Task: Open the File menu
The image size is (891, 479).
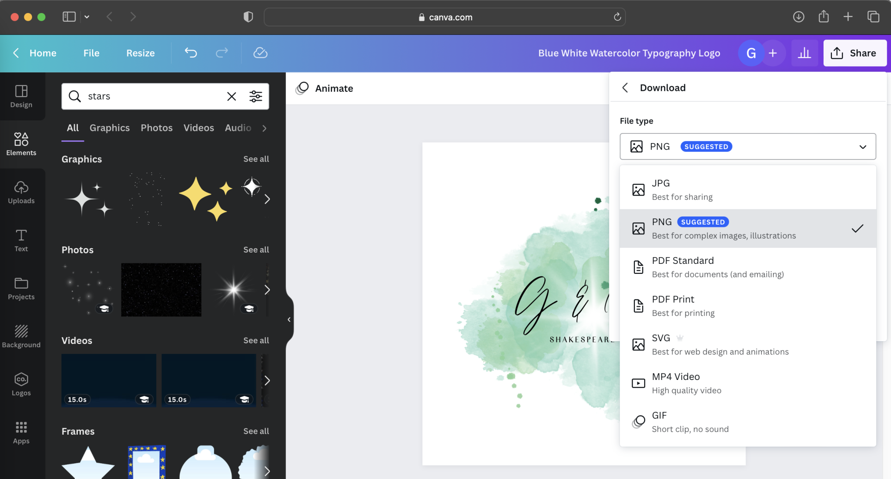Action: pyautogui.click(x=91, y=53)
